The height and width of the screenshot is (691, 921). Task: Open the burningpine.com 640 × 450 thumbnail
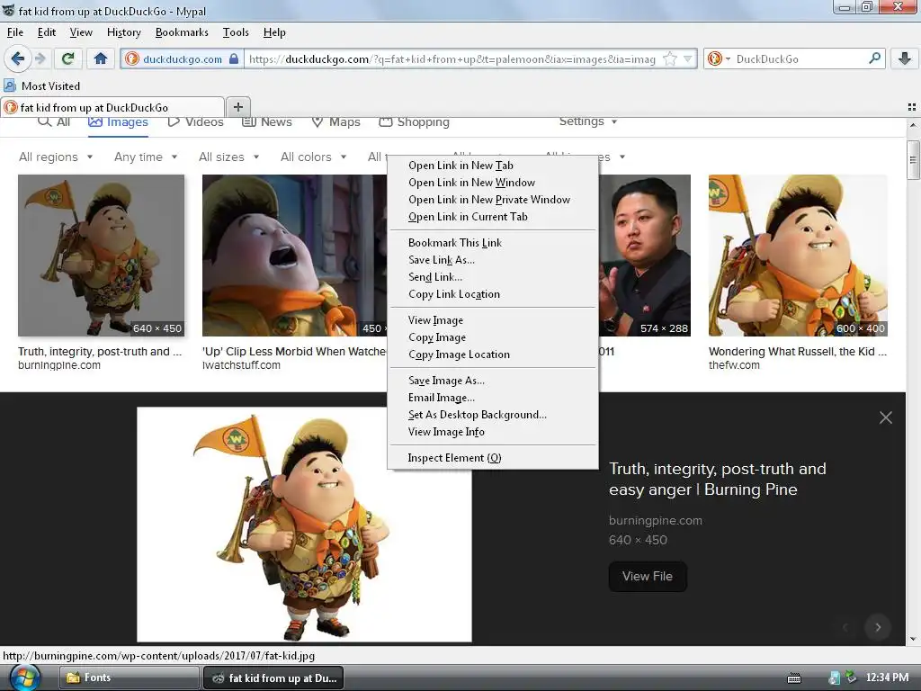101,255
